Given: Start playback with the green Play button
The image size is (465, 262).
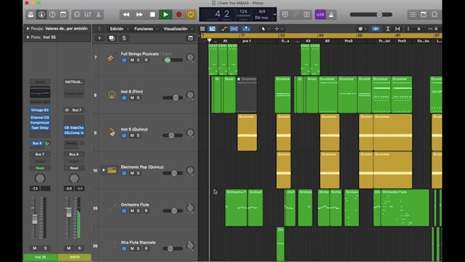Looking at the screenshot, I should (x=165, y=14).
